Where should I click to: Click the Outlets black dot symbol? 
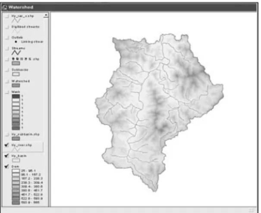[16, 41]
